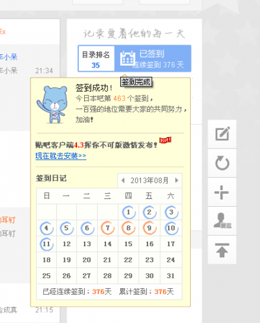Select day 28 in the calendar

tap(107, 276)
